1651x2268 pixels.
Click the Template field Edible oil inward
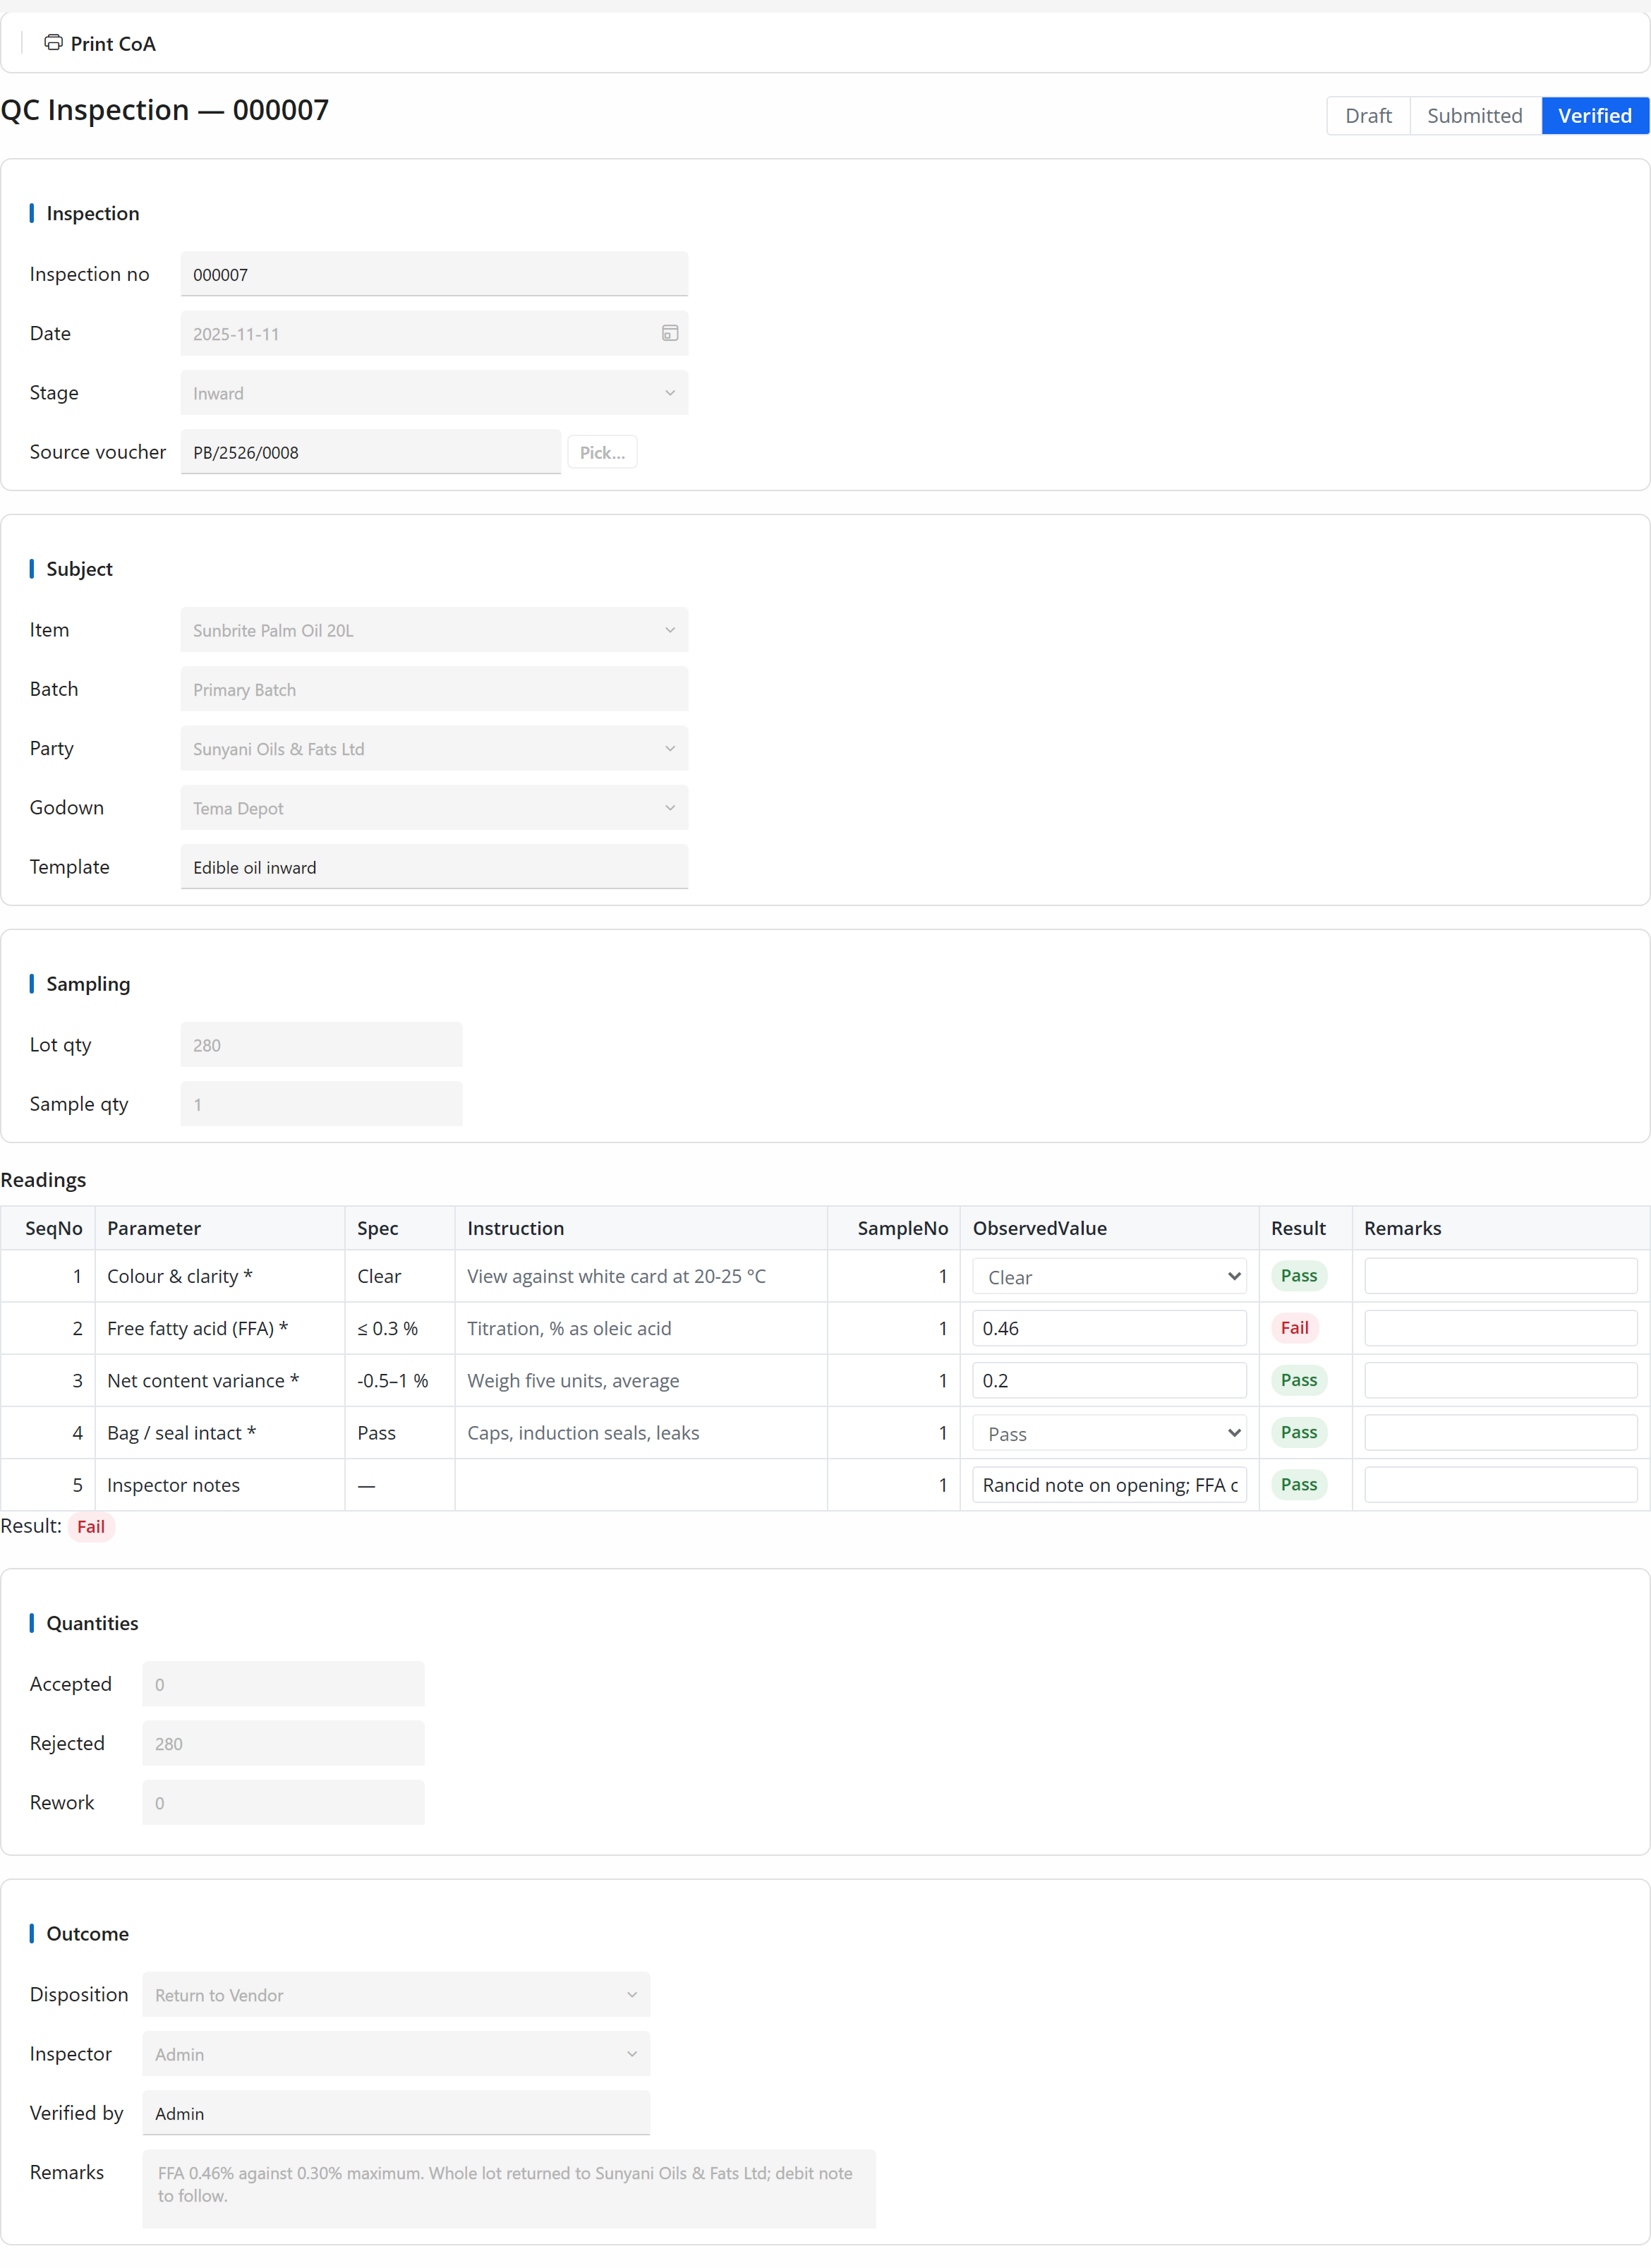434,867
